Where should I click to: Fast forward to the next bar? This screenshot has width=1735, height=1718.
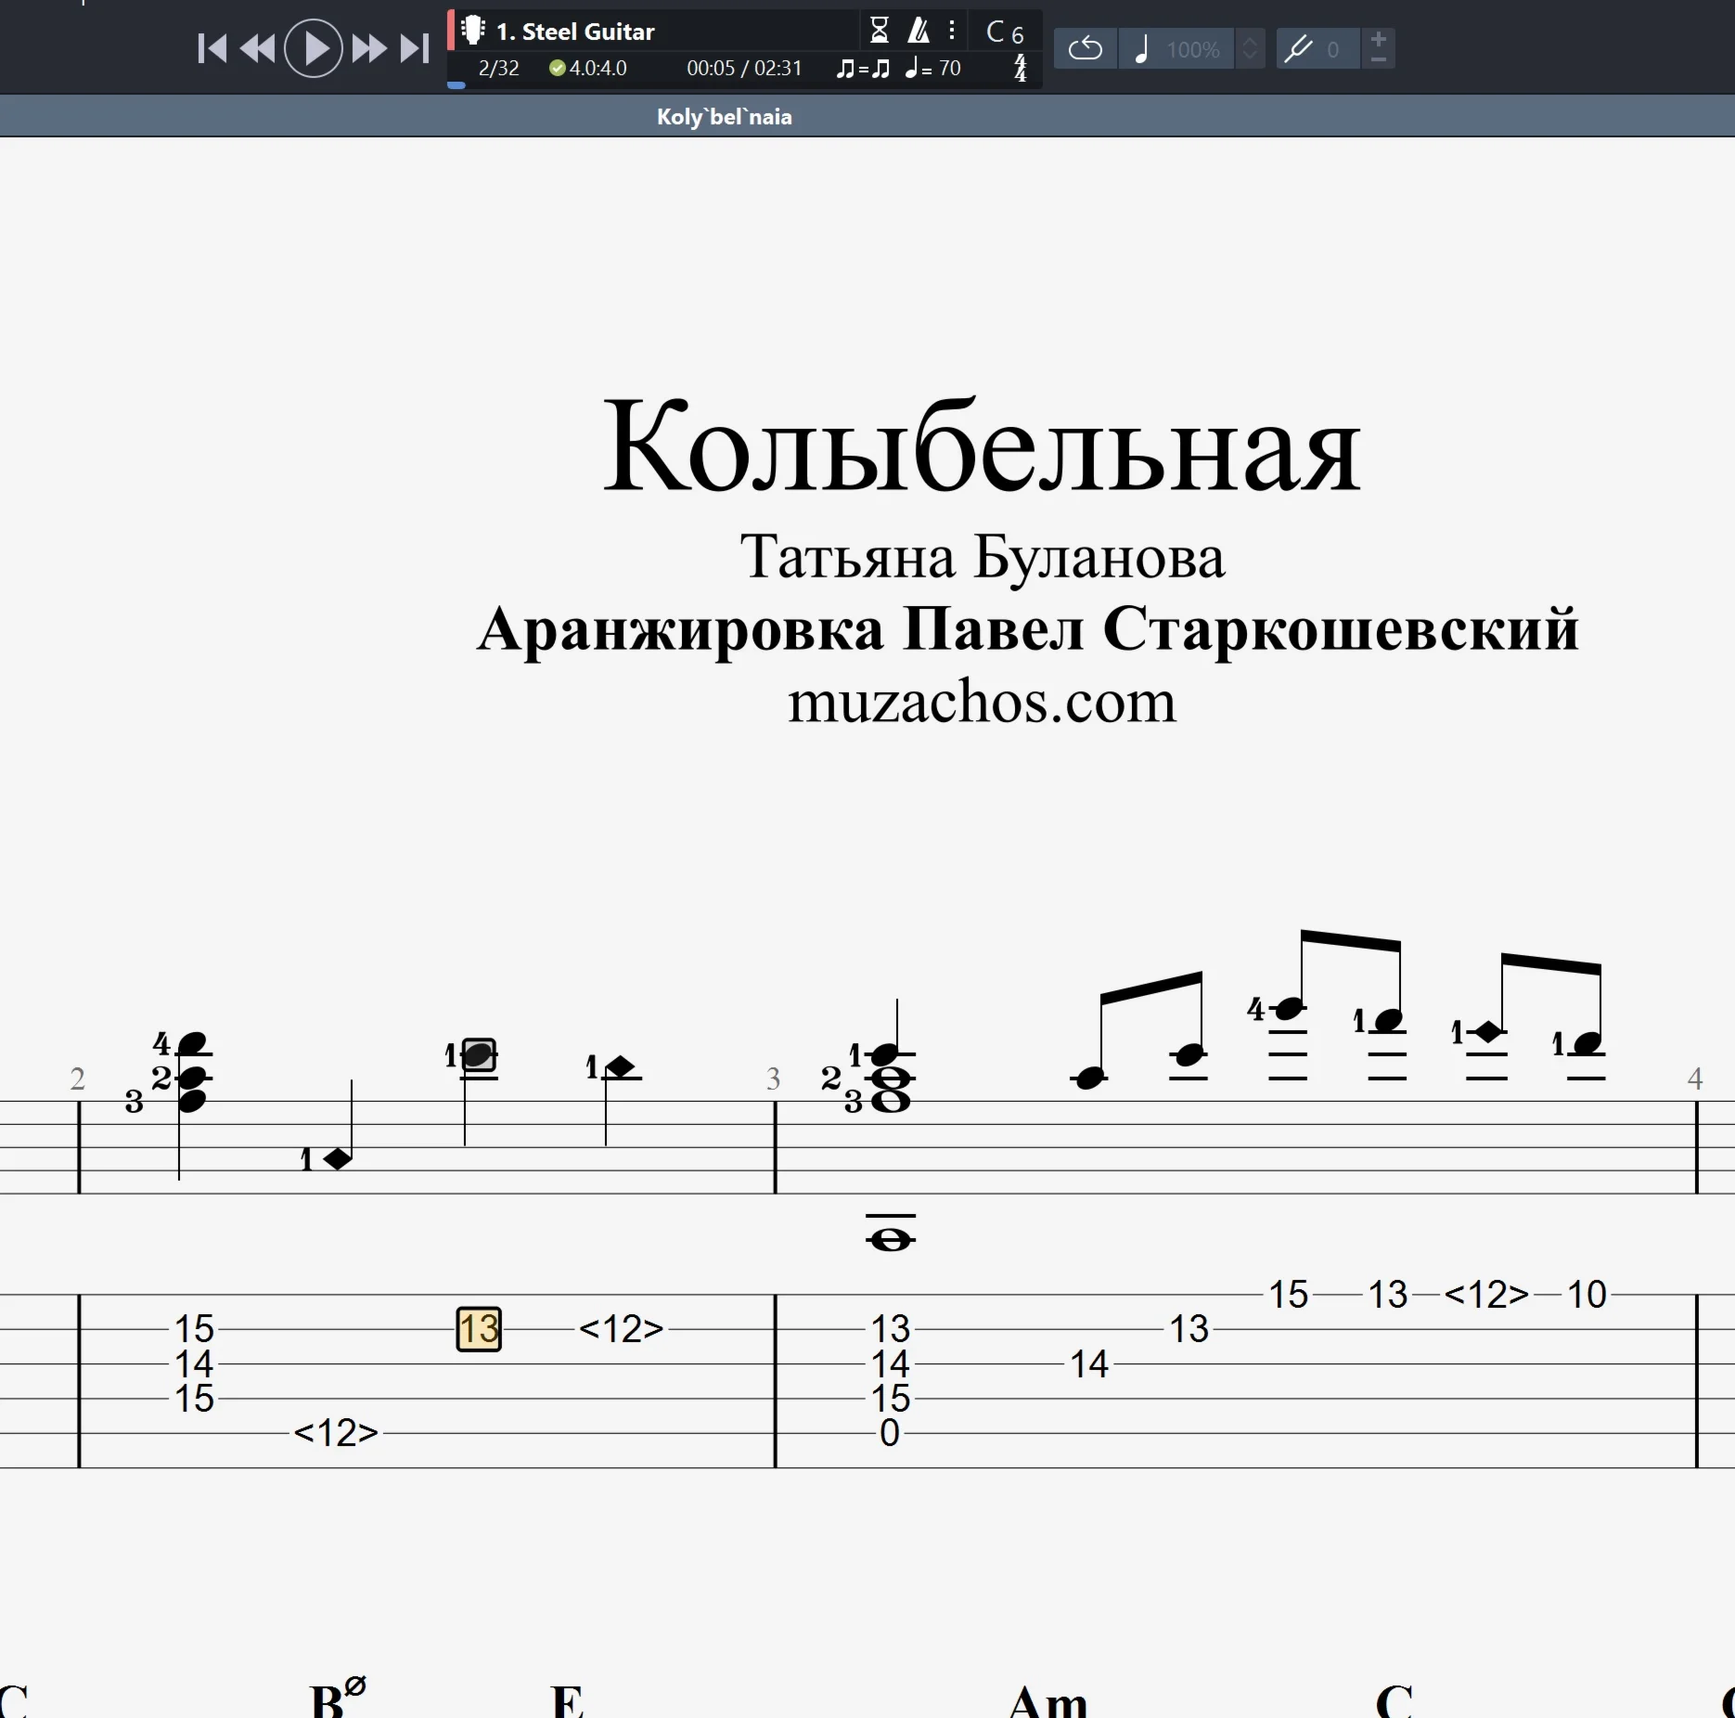pos(369,49)
